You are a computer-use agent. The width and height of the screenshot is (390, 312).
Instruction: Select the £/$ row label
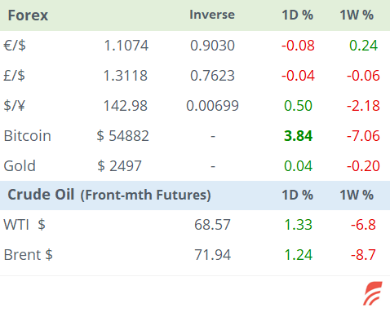click(x=14, y=76)
